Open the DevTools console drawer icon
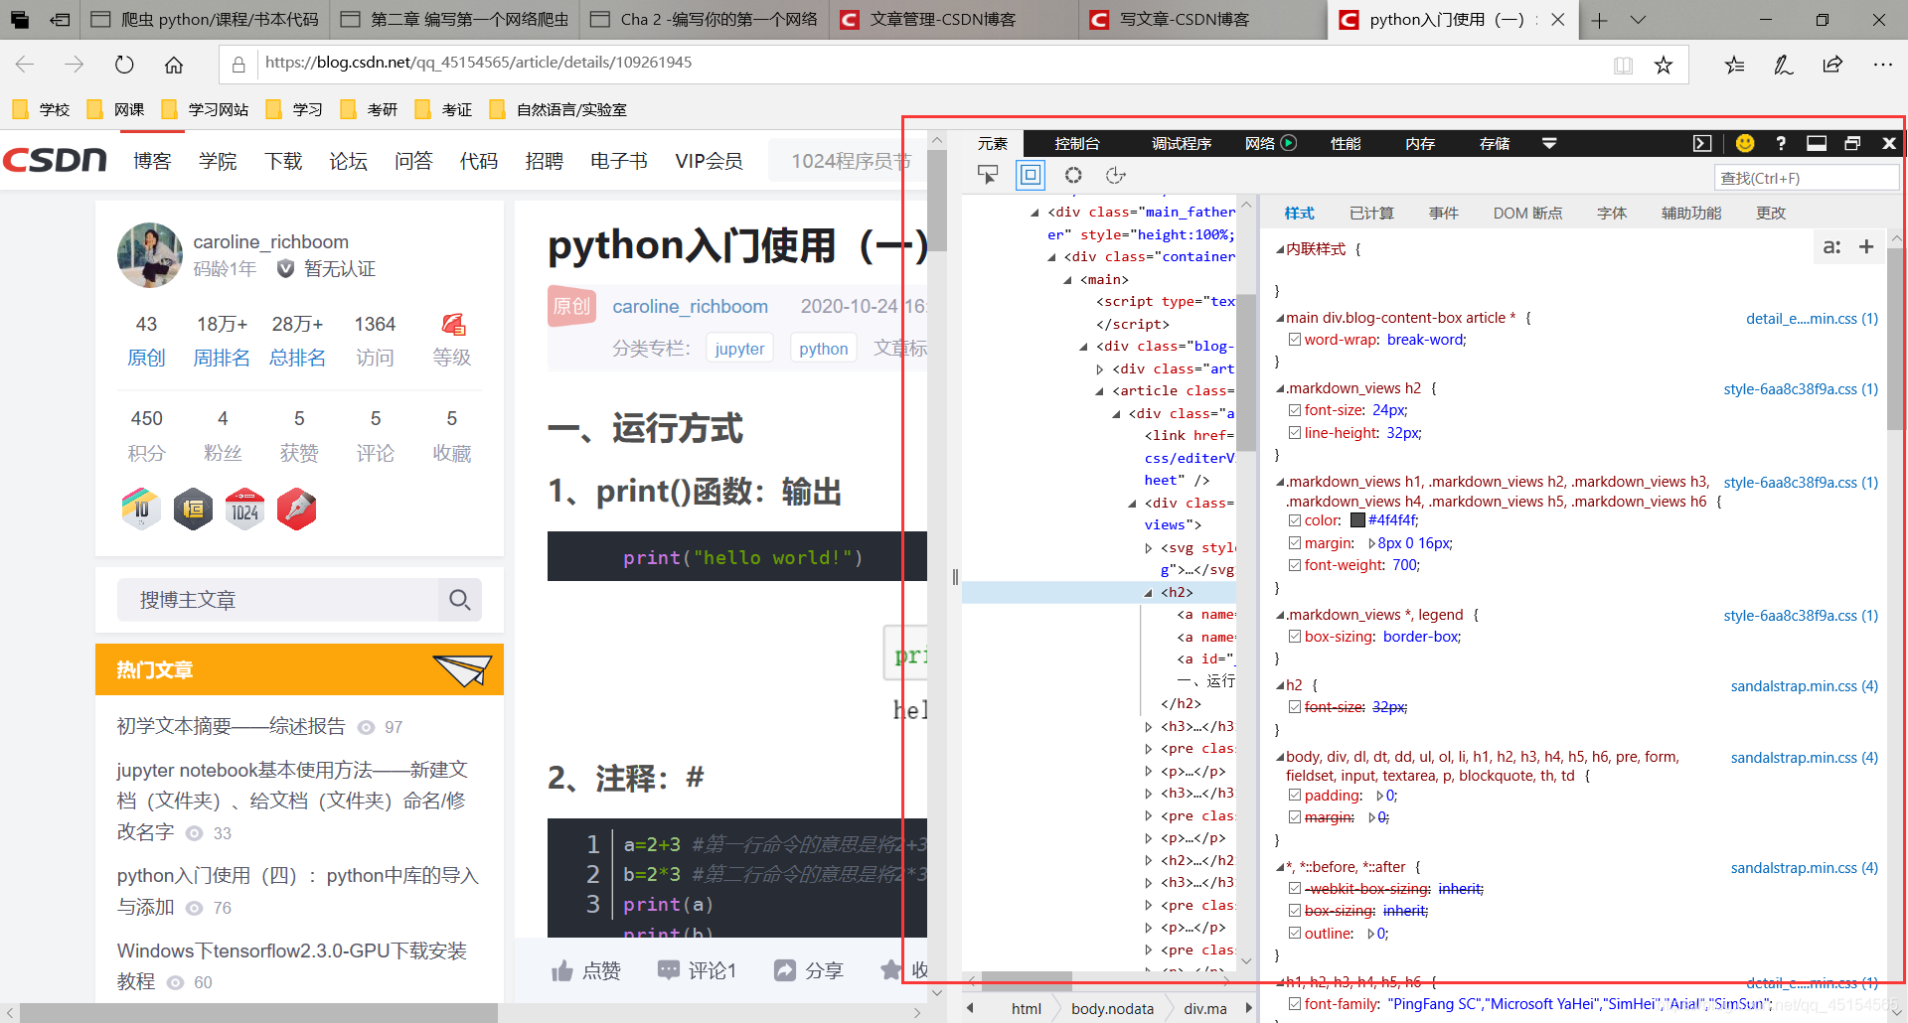The height and width of the screenshot is (1023, 1908). click(1702, 144)
